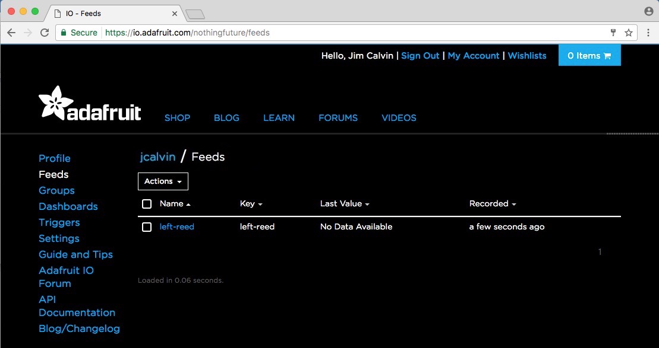Viewport: 659px width, 348px height.
Task: Open Triggers in sidebar
Action: coord(59,222)
